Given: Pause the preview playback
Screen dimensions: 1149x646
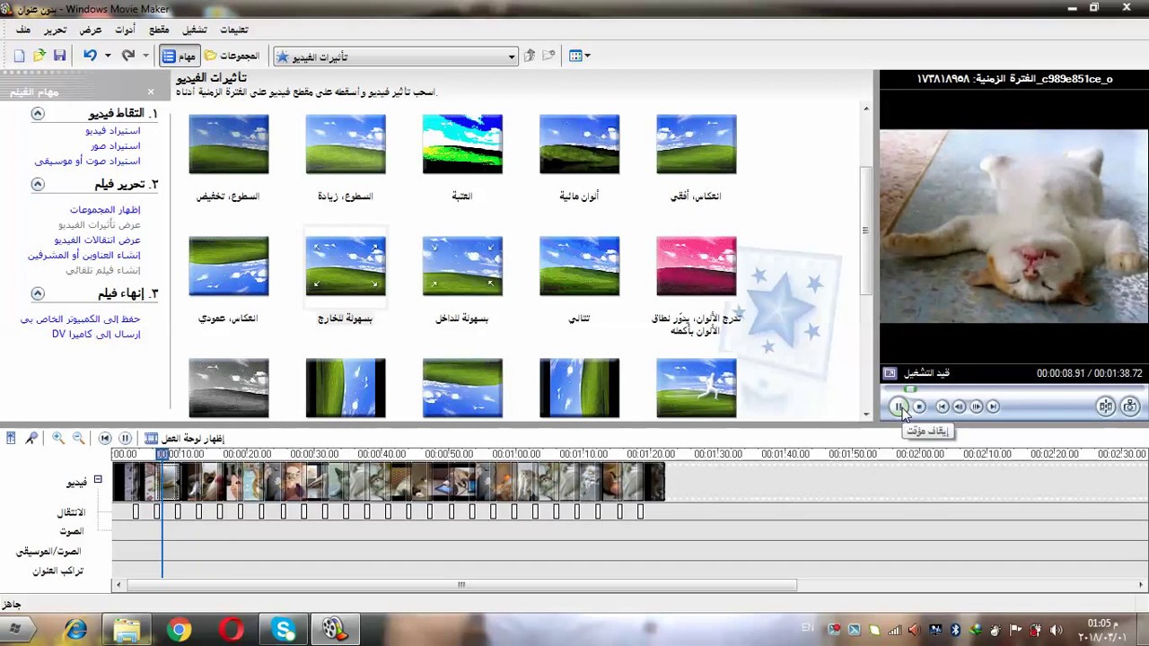Looking at the screenshot, I should click(x=899, y=406).
